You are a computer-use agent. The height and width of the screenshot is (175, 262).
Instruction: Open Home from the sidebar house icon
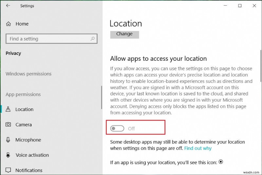9,24
